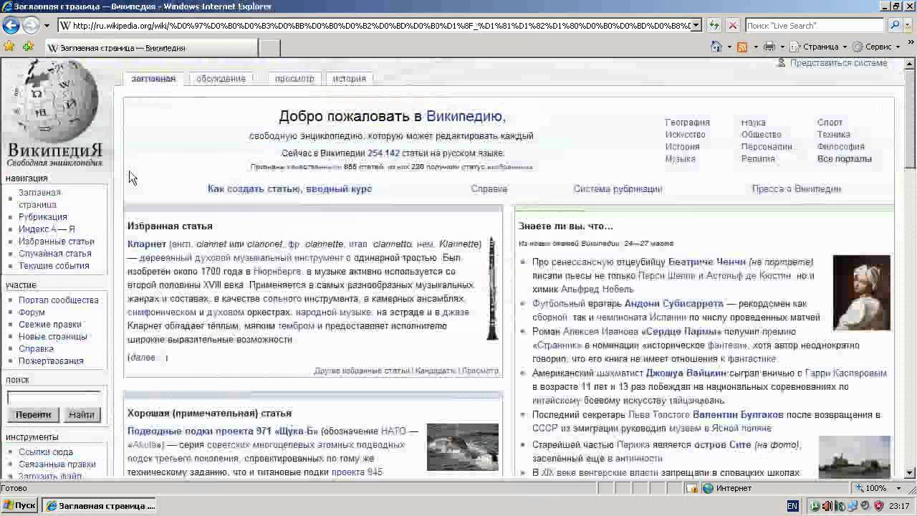Click the Интернет security zone globe icon
Screen dimensions: 917x516
(709, 489)
